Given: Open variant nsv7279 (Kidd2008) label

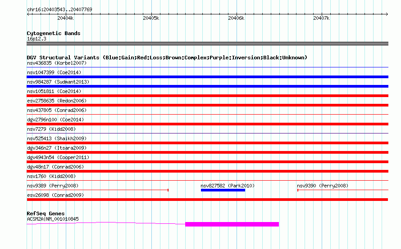Looking at the screenshot, I should point(51,129).
